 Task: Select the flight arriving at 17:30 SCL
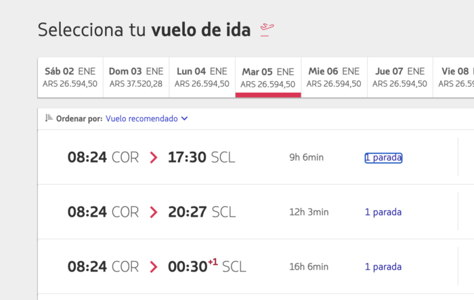click(202, 158)
